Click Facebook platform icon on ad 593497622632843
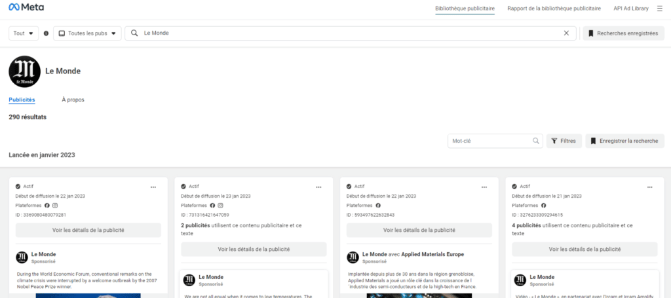The width and height of the screenshot is (671, 298). pyautogui.click(x=378, y=205)
